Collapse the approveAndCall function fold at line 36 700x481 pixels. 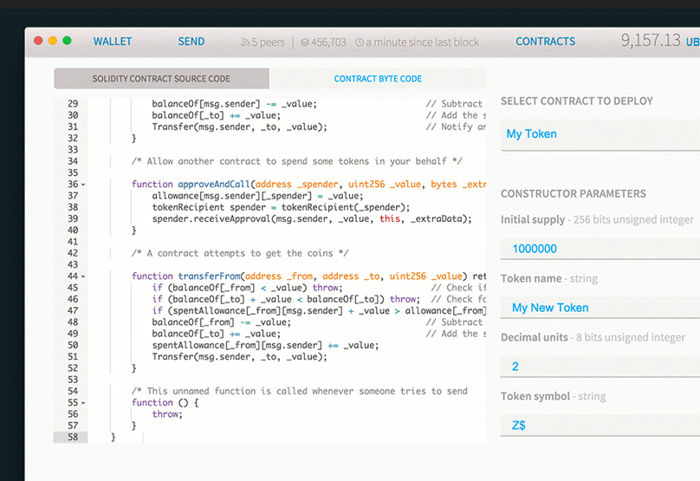pos(83,185)
